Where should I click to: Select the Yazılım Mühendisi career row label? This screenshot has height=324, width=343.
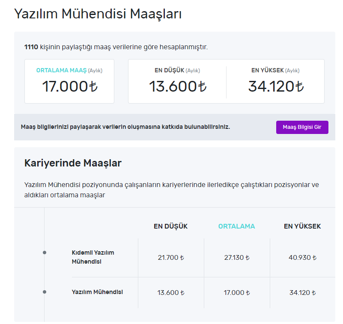(x=97, y=292)
